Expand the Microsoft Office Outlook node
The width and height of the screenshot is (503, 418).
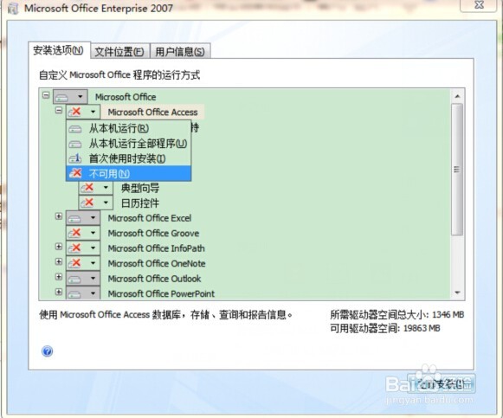point(59,277)
